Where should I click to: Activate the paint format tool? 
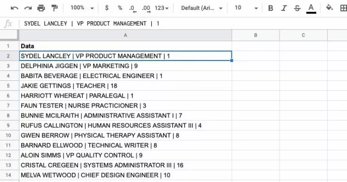point(55,8)
